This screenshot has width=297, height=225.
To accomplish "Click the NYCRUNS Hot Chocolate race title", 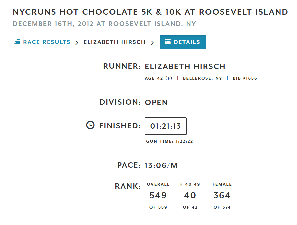I will point(150,12).
